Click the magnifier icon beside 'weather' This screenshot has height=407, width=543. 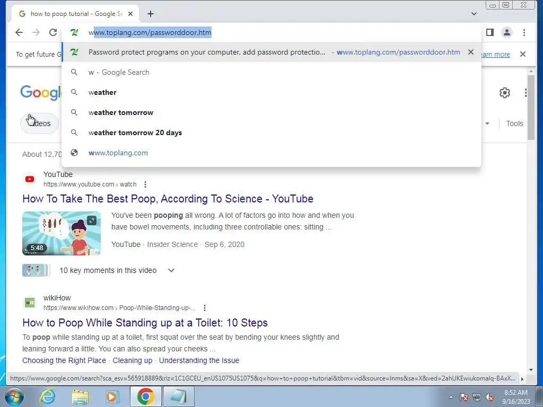click(x=74, y=92)
